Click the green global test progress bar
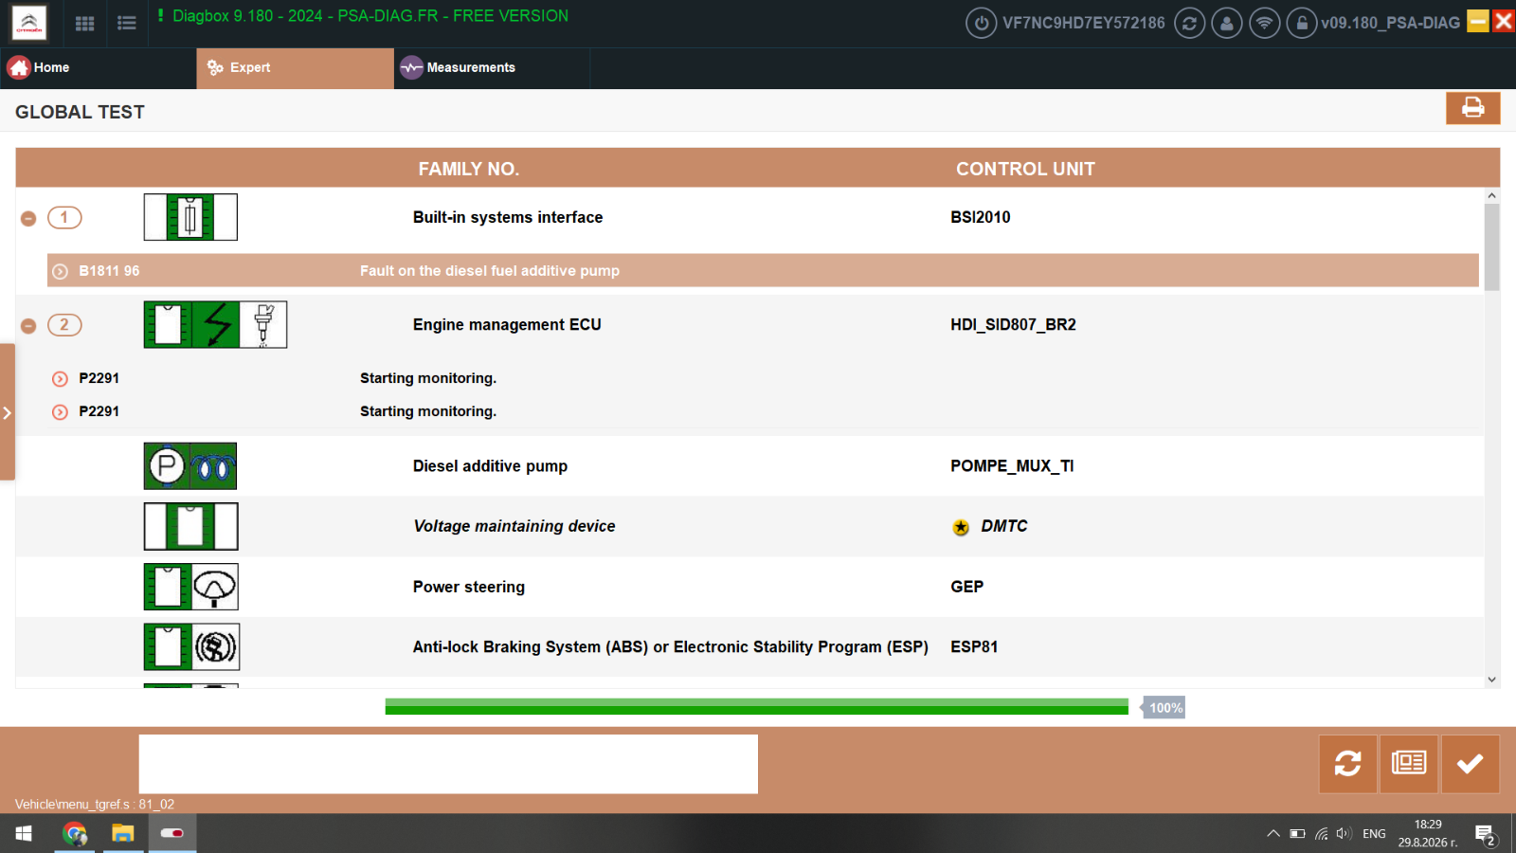The width and height of the screenshot is (1516, 853). click(757, 707)
